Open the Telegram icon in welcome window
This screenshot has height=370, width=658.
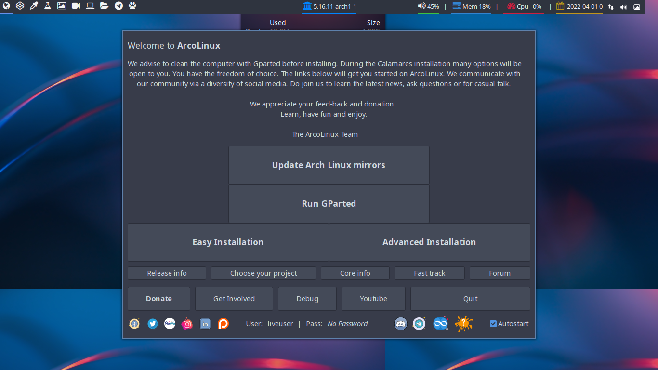click(x=419, y=324)
